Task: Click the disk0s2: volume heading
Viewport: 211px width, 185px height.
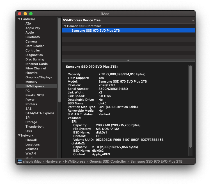Action: pyautogui.click(x=78, y=143)
